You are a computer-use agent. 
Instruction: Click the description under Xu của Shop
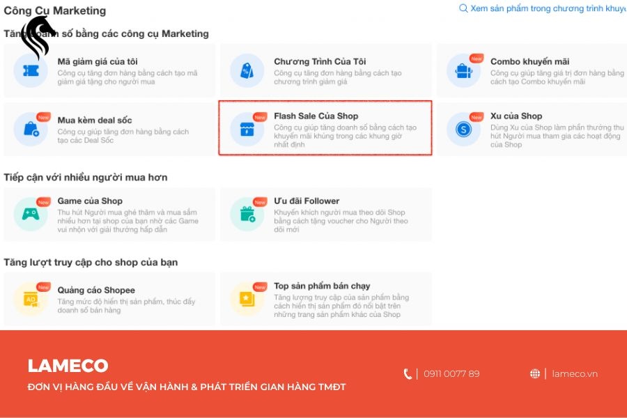557,136
